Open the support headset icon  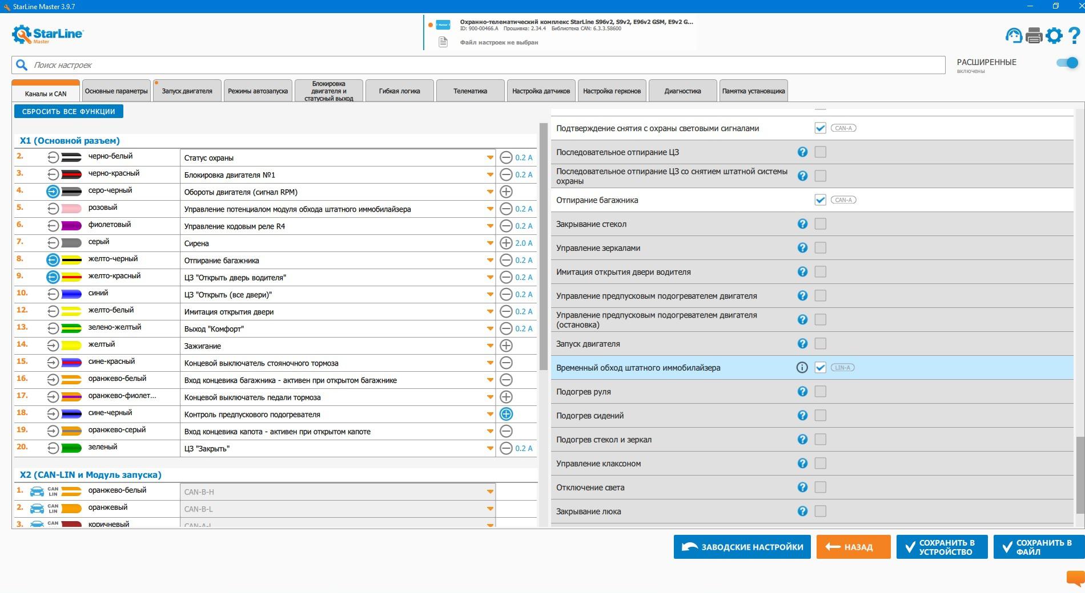pos(1014,36)
